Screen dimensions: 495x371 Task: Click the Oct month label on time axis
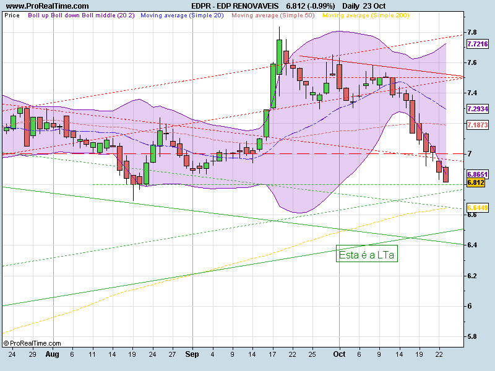pos(339,354)
